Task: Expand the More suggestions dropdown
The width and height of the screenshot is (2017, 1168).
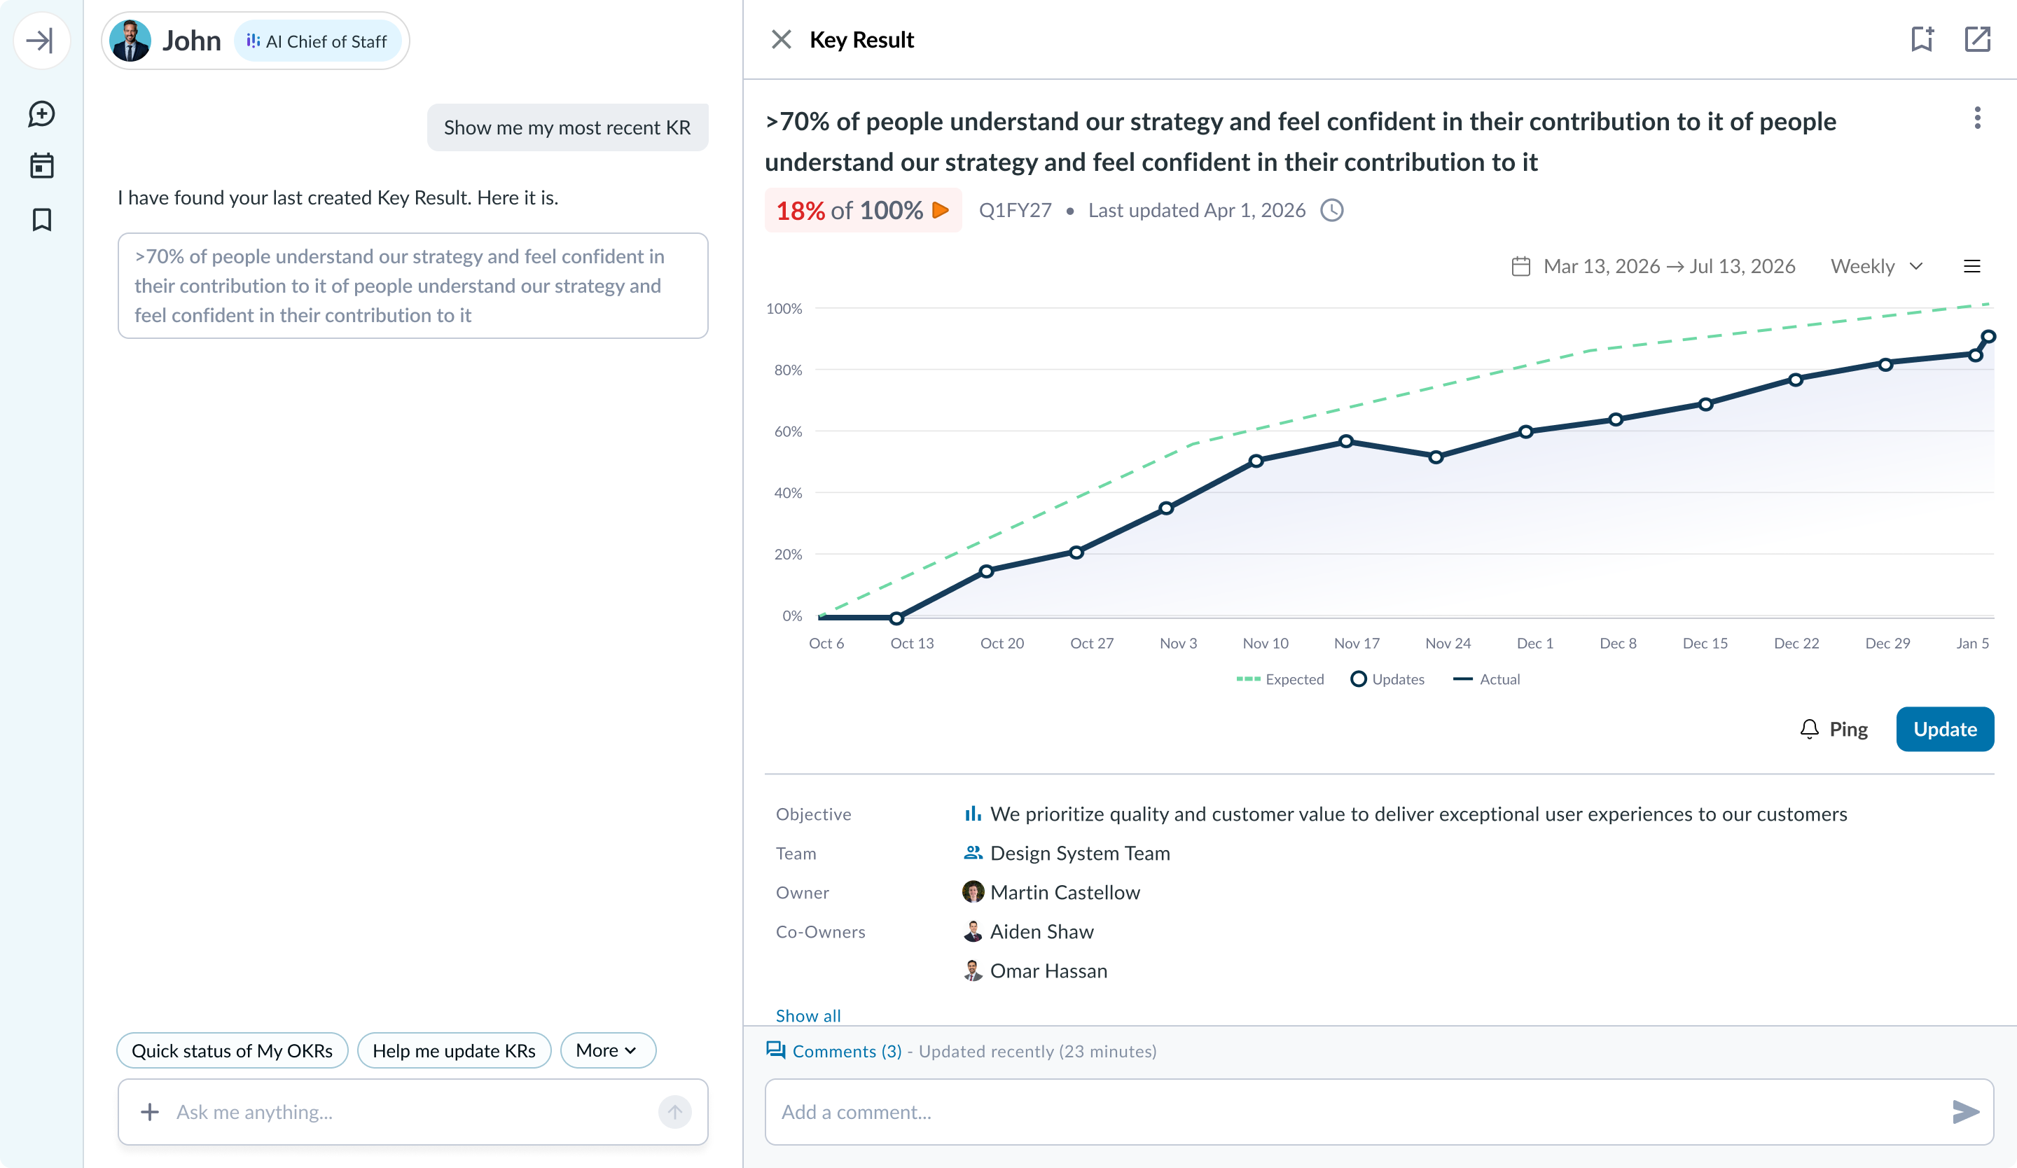Action: click(x=607, y=1050)
